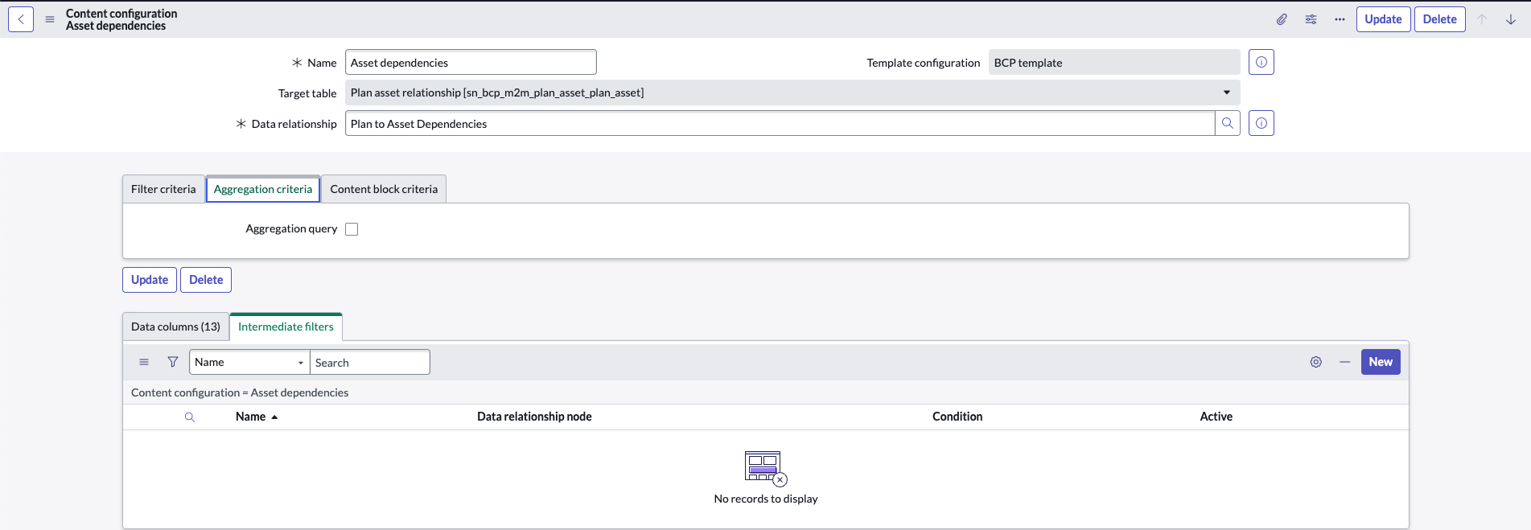Go to previous record with up arrow
This screenshot has width=1531, height=530.
point(1482,19)
